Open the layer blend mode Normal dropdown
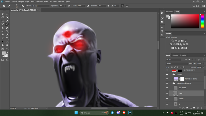Image resolution: width=206 pixels, height=116 pixels. [177, 64]
